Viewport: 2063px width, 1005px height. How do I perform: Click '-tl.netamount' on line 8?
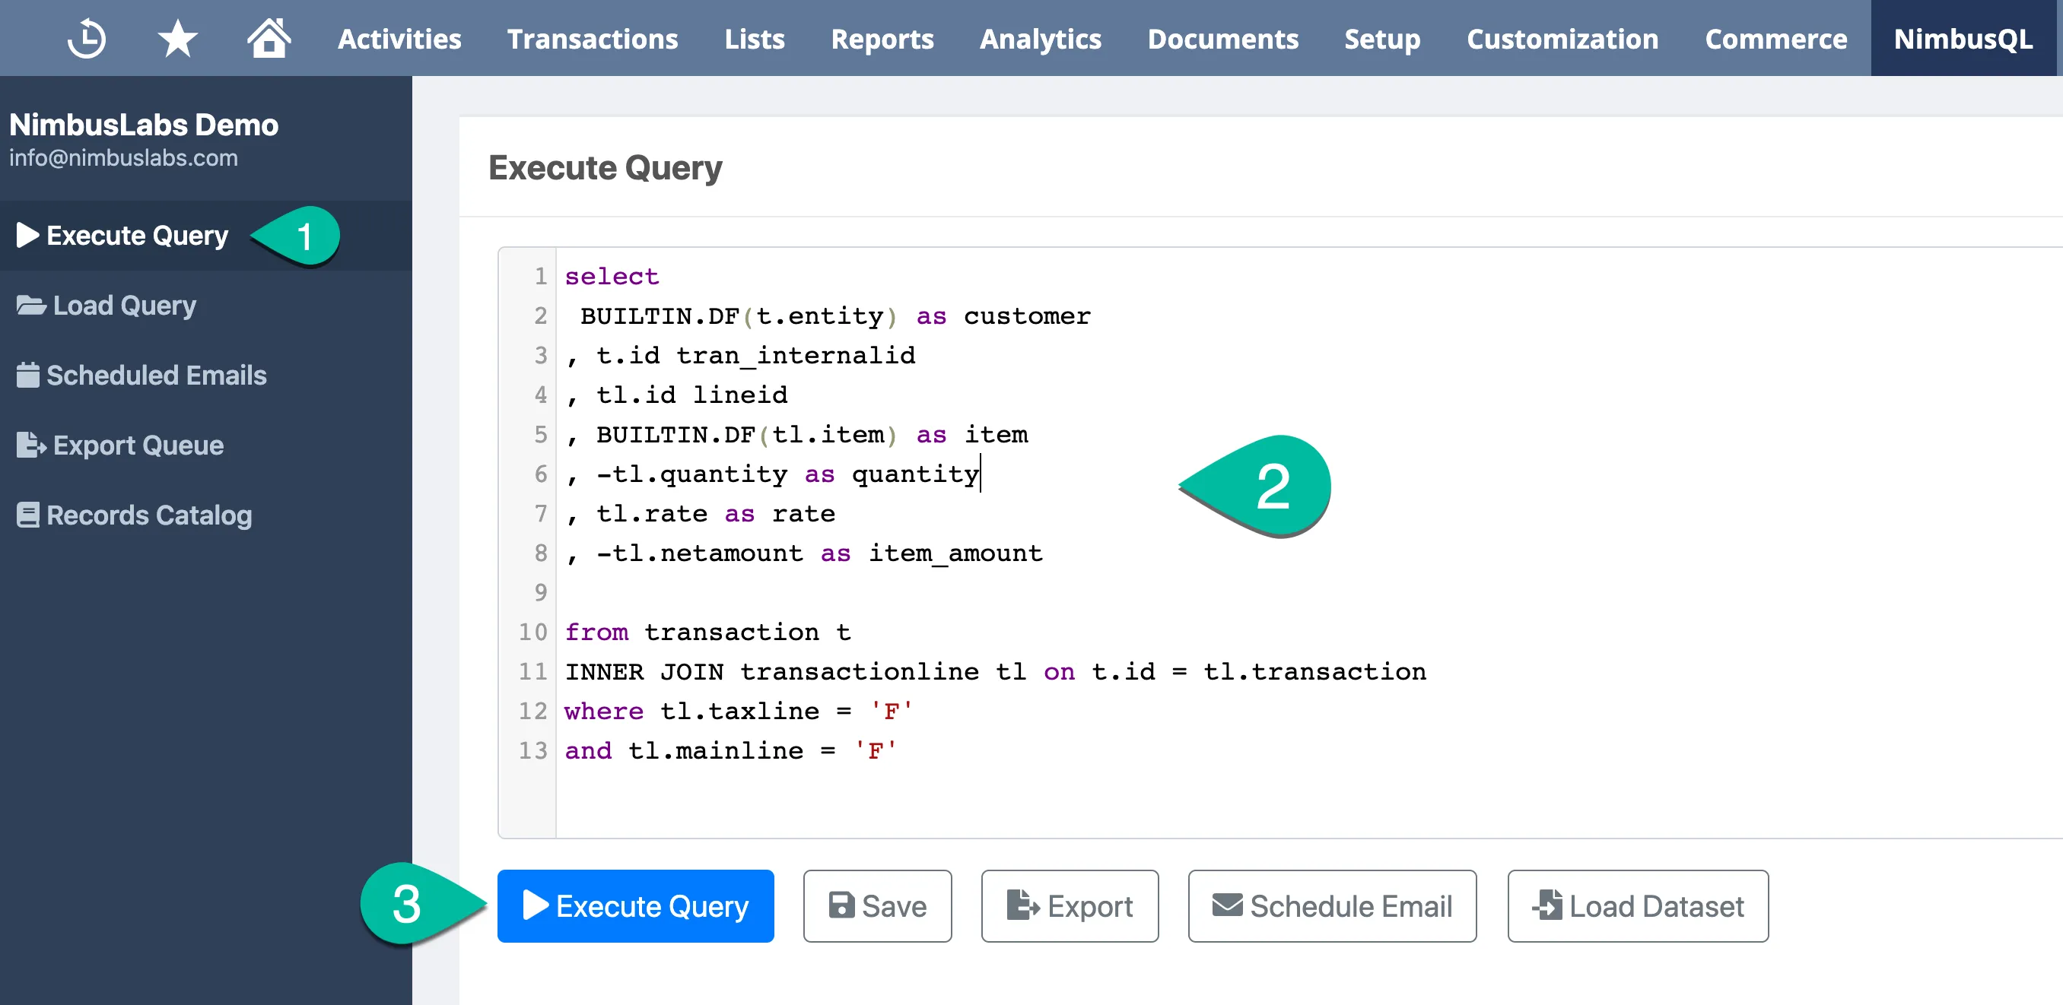coord(700,553)
